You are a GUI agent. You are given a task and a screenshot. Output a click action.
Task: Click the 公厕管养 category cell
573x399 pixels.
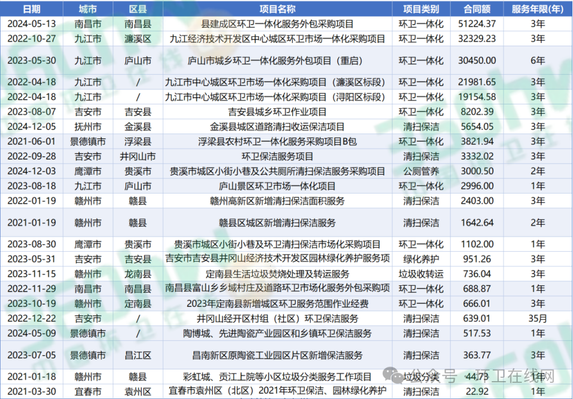point(421,171)
